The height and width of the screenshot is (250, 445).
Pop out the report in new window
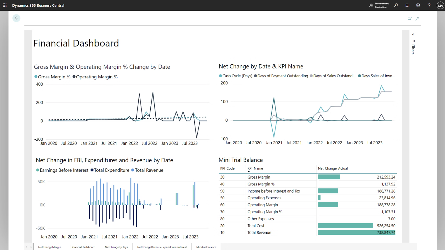tap(410, 18)
